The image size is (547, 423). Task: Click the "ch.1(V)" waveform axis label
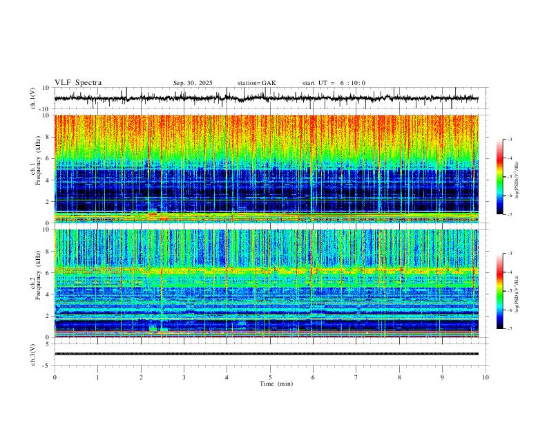click(x=33, y=98)
